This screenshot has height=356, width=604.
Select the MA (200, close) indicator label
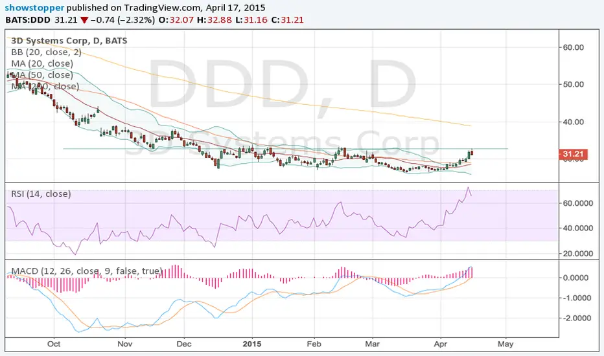45,86
